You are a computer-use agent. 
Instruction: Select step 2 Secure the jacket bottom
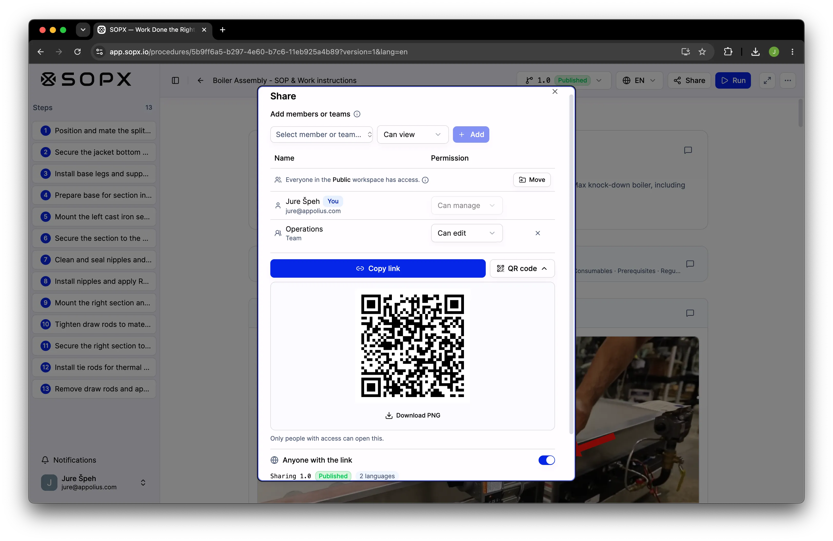tap(94, 152)
